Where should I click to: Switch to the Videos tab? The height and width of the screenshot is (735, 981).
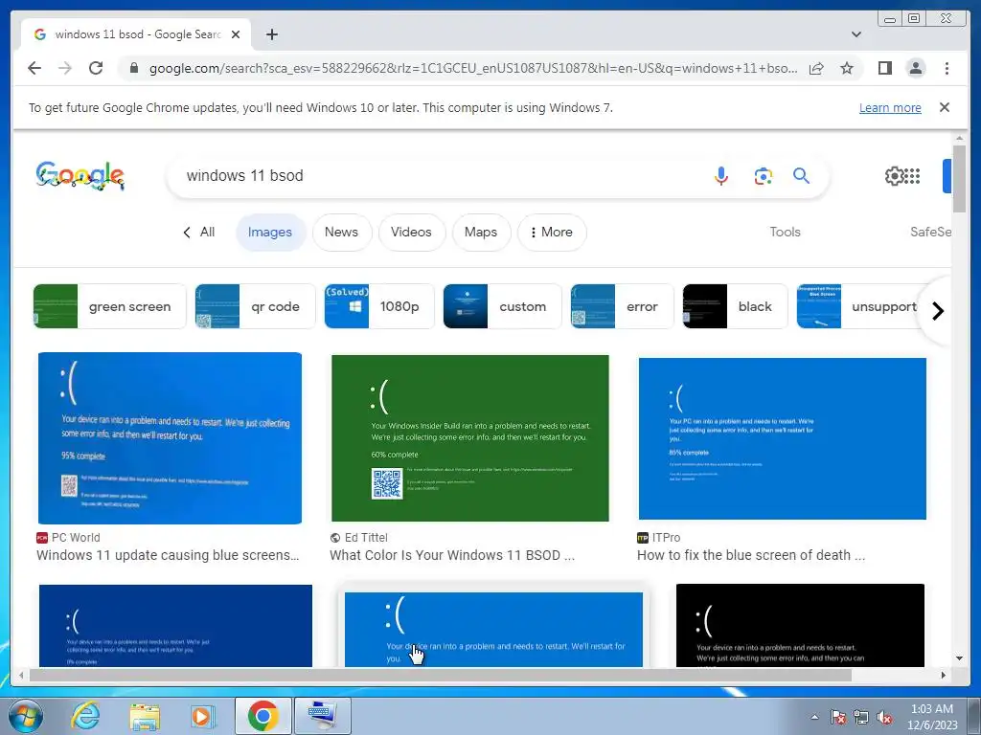click(x=412, y=232)
